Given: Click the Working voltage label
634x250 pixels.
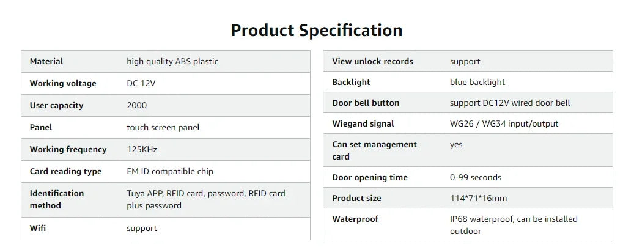Looking at the screenshot, I should 63,83.
